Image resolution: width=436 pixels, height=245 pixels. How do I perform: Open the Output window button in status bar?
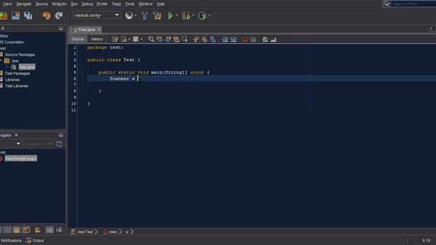(35, 240)
